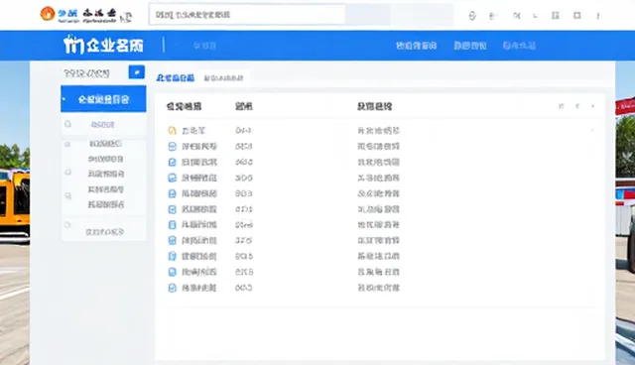Open the faded last navigation link in header
This screenshot has width=635, height=365.
point(519,46)
